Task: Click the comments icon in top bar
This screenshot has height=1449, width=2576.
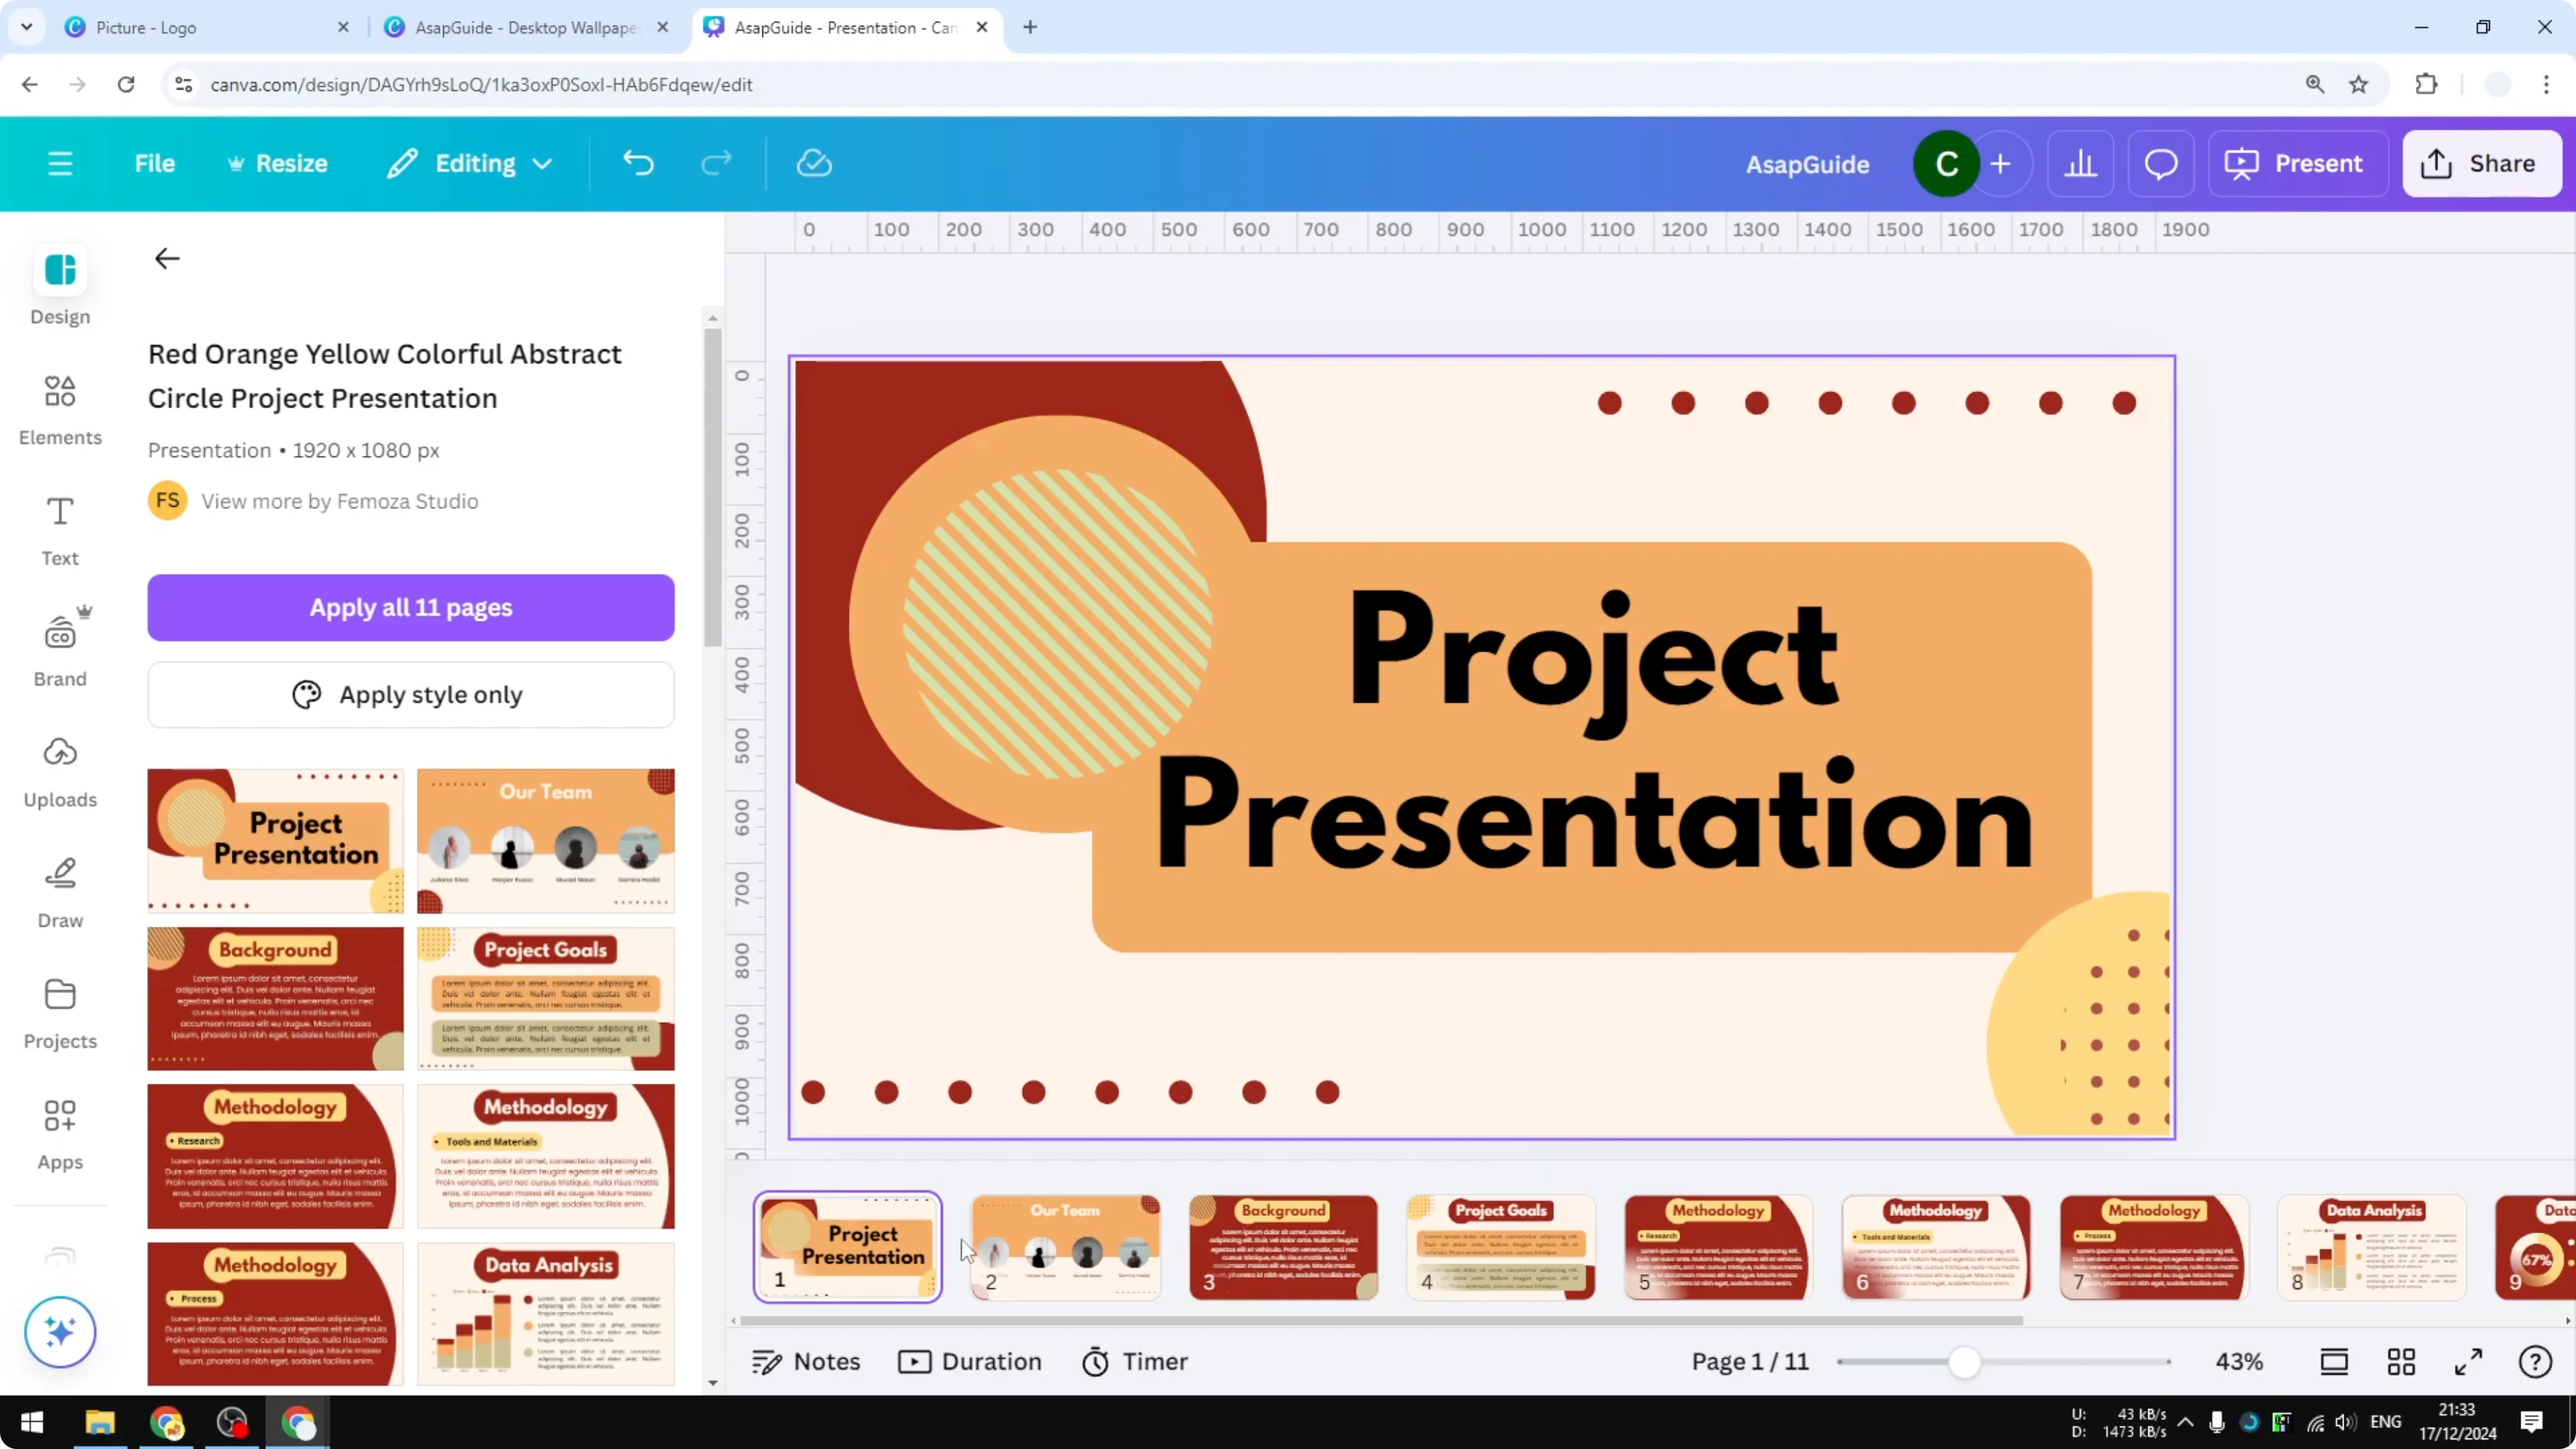Action: click(x=2161, y=163)
